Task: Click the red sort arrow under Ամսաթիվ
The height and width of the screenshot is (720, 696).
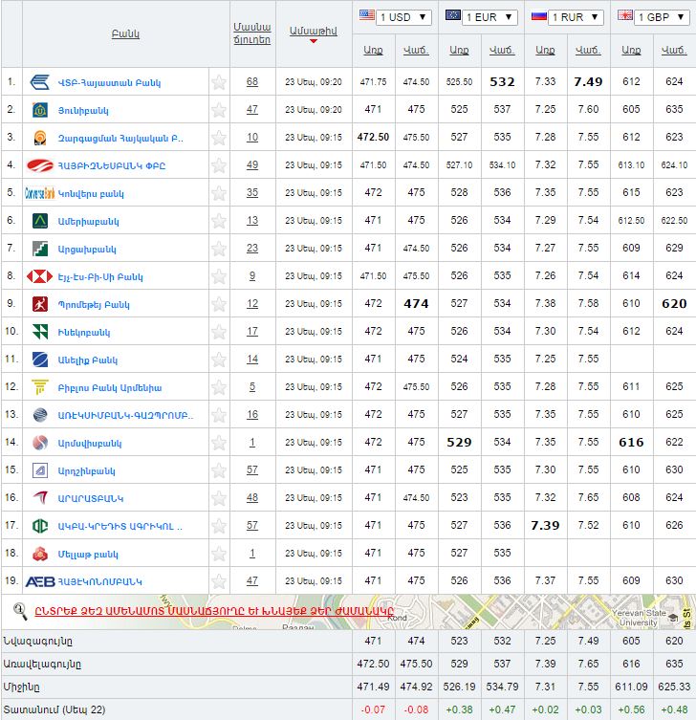Action: click(x=313, y=41)
